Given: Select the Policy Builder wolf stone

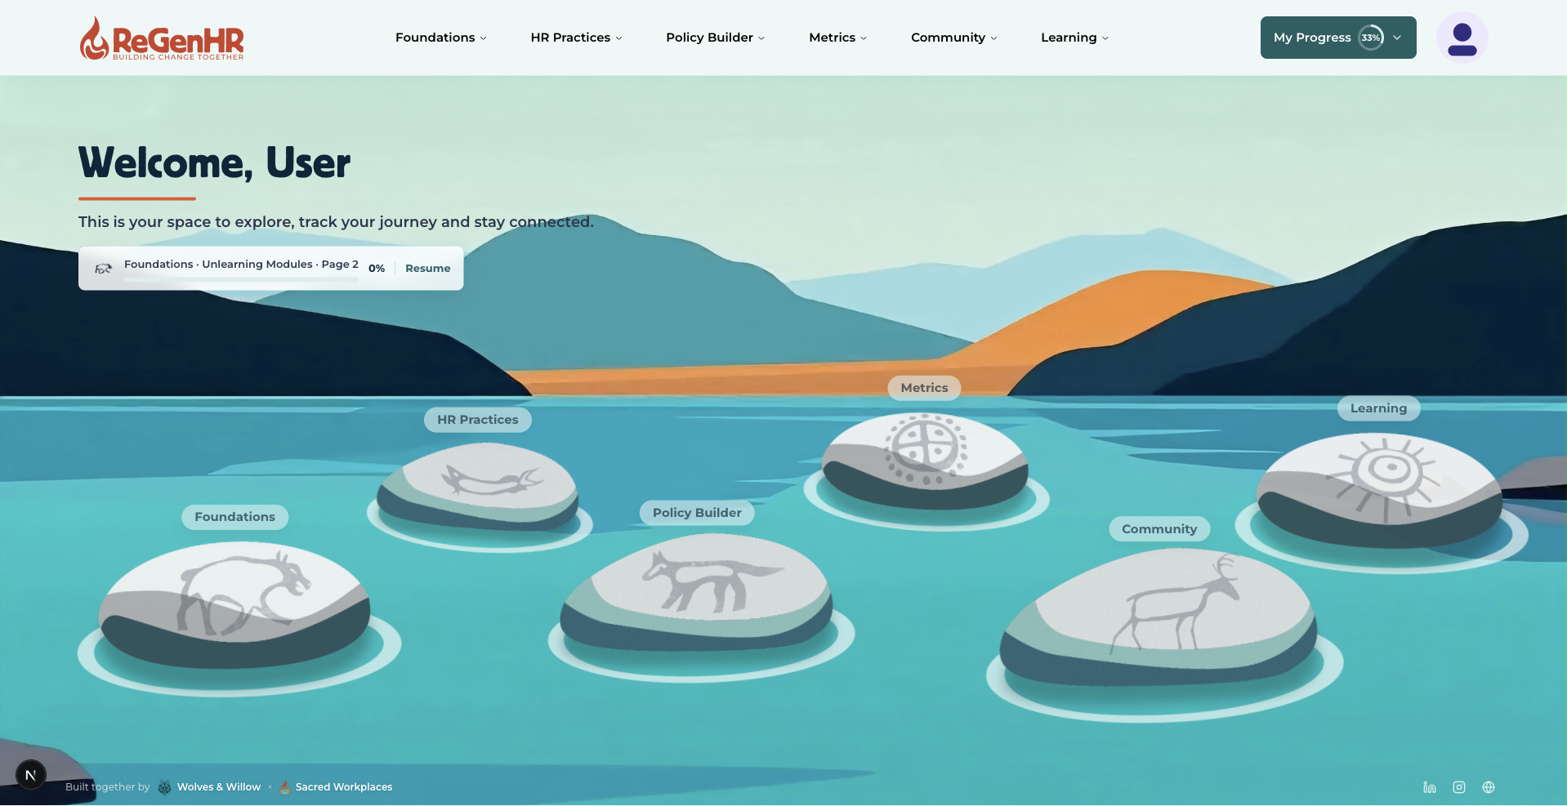Looking at the screenshot, I should coord(697,592).
